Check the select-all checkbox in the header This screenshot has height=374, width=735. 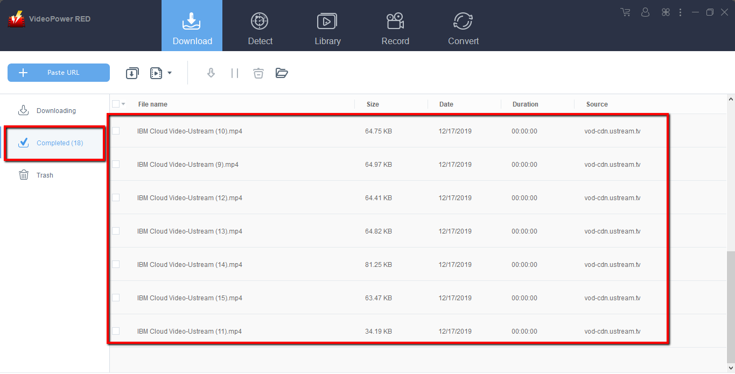(x=115, y=104)
